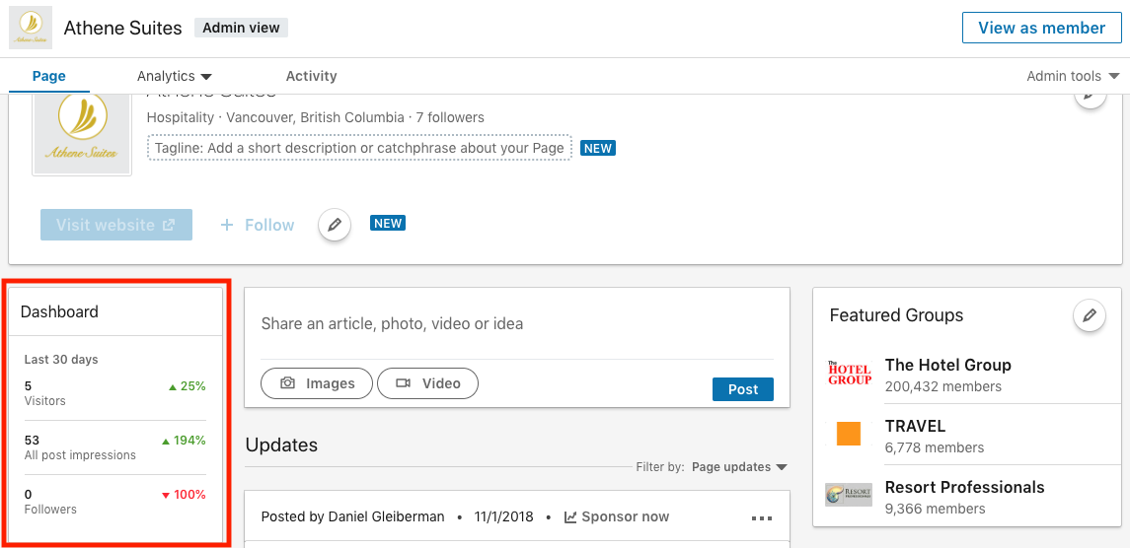Screen dimensions: 1130x548
Task: Open Admin tools dropdown menu
Action: coord(1073,76)
